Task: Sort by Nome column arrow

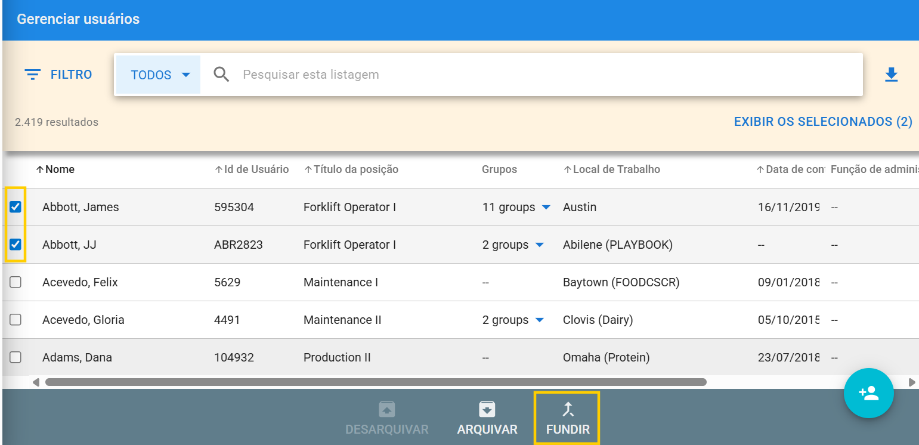Action: click(x=40, y=169)
